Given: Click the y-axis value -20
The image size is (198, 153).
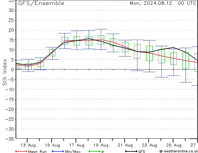Looking at the screenshot, I should click(x=10, y=109).
